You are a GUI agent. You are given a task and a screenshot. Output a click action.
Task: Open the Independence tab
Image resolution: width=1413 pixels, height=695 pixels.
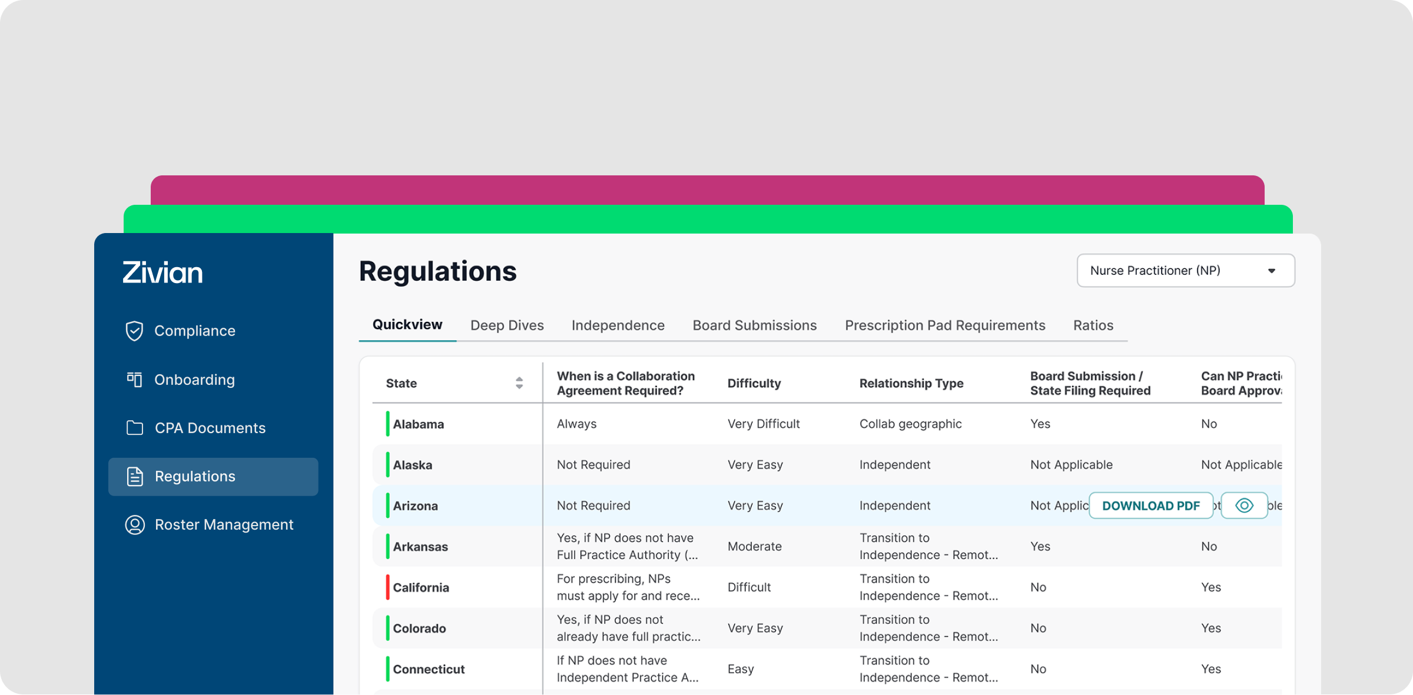coord(618,325)
